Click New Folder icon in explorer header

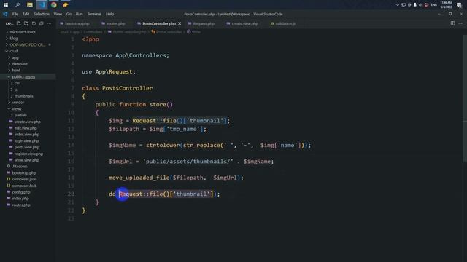(26, 23)
